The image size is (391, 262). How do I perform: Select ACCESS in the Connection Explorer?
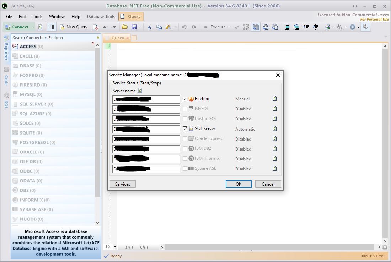click(53, 47)
